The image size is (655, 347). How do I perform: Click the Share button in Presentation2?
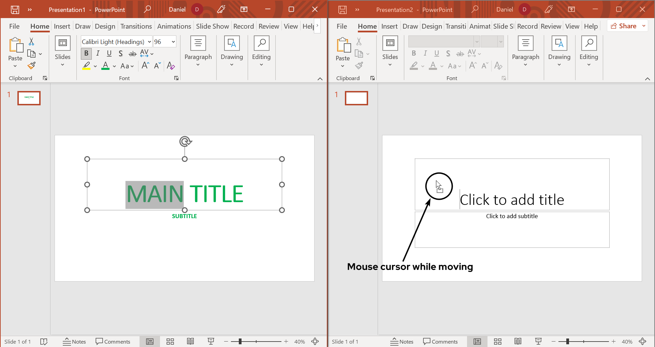pos(624,26)
